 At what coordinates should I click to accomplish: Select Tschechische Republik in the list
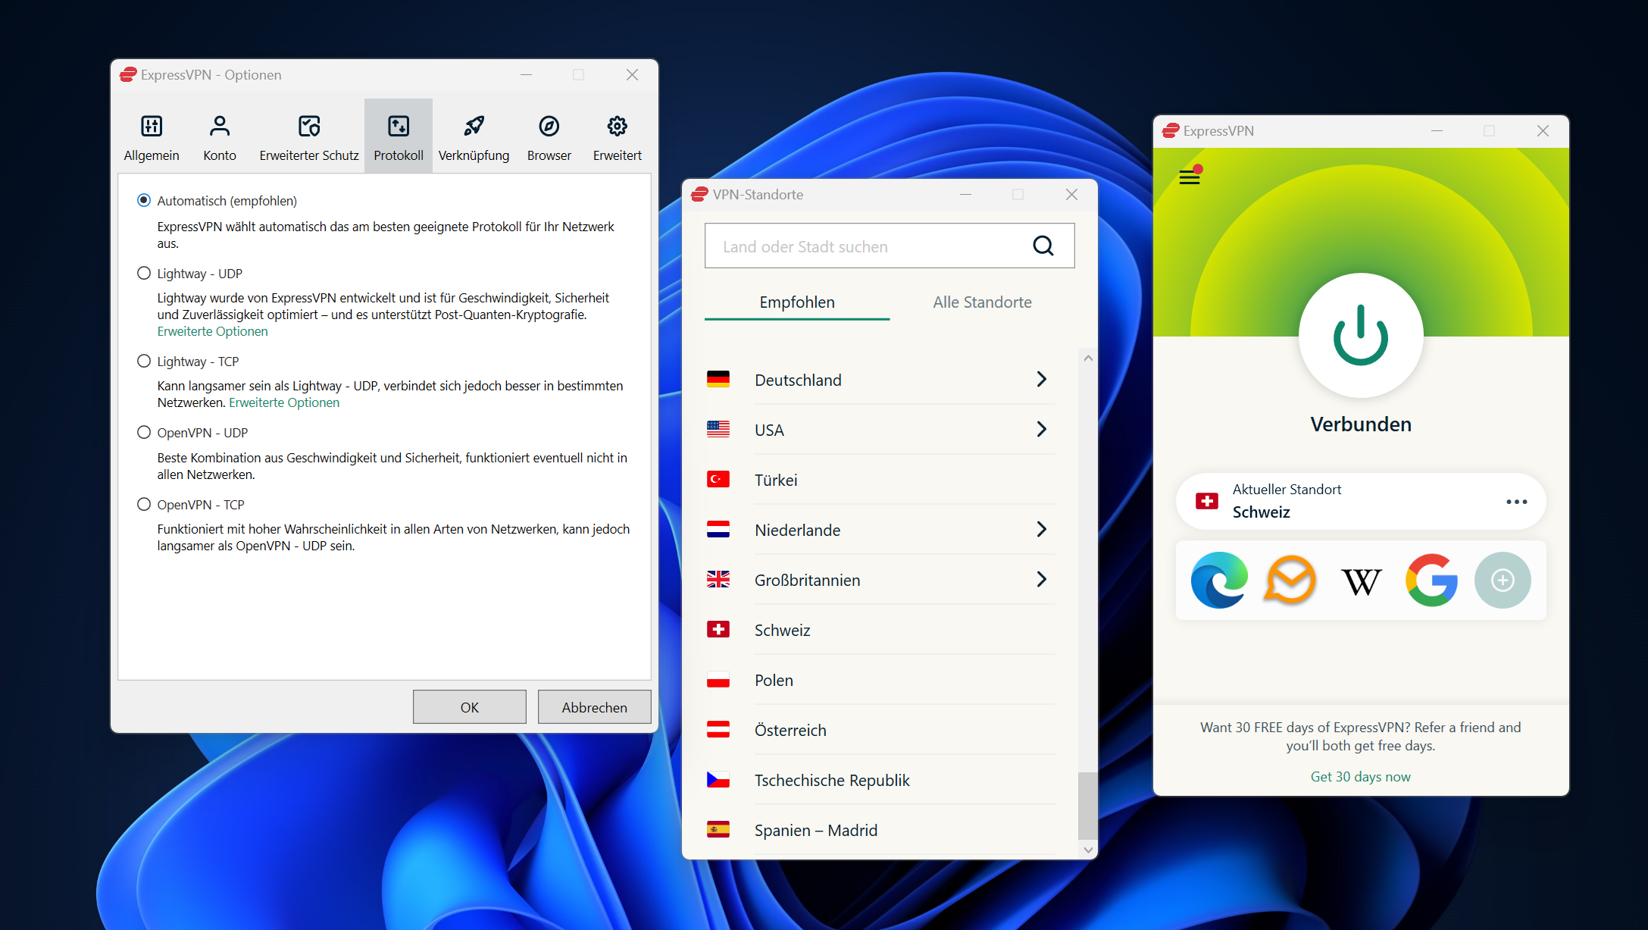point(880,780)
